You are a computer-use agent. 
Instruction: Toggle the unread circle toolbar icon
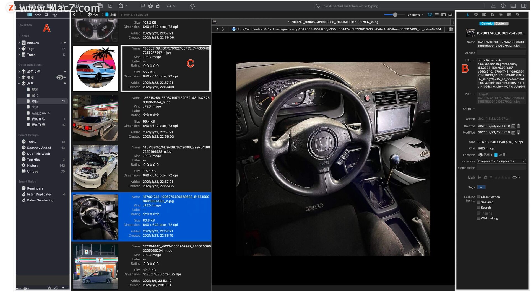coord(150,6)
